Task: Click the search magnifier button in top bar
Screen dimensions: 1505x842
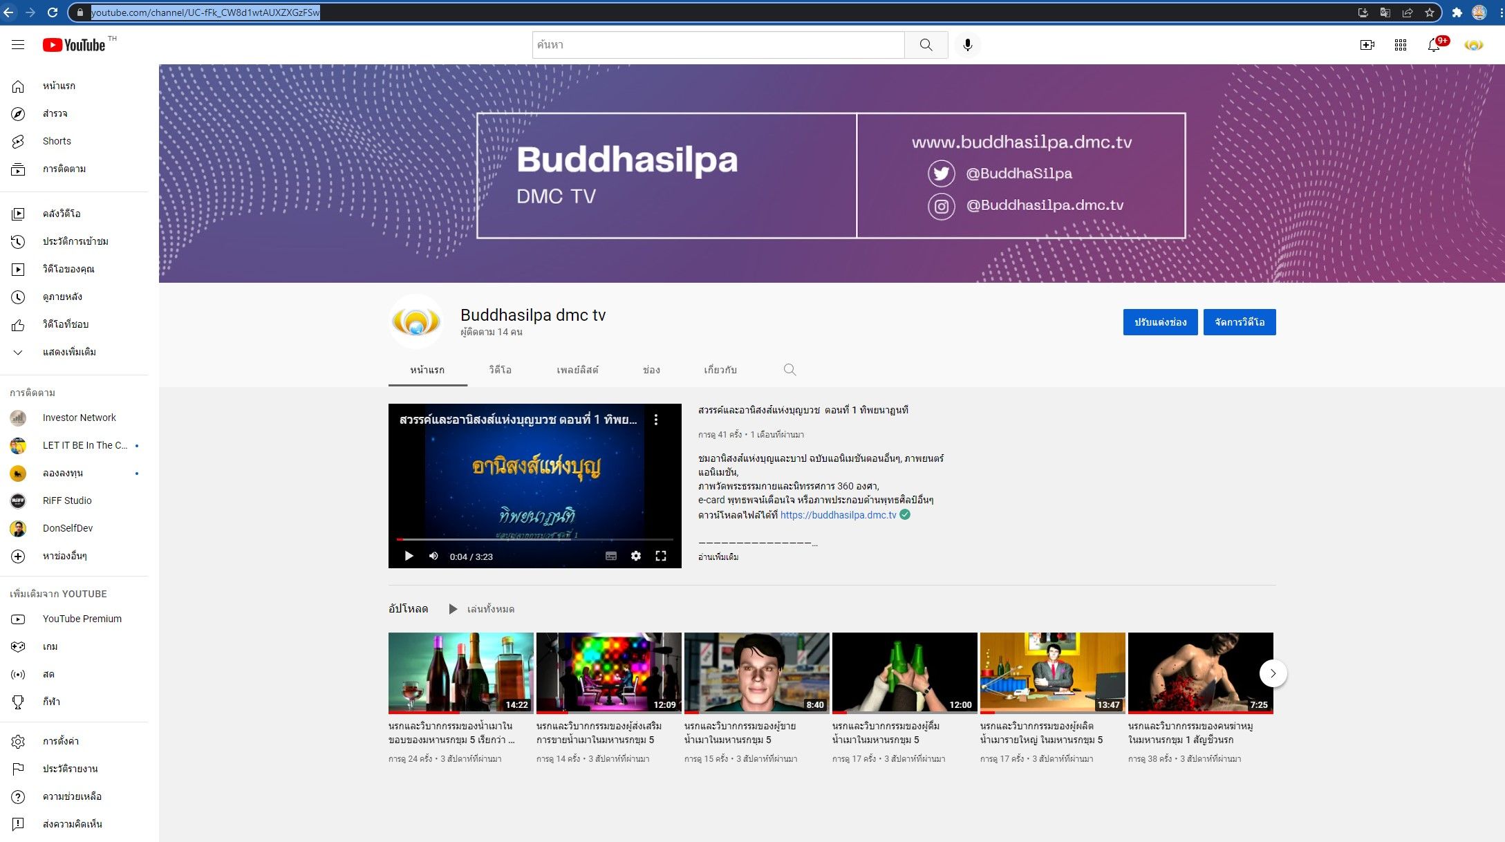Action: point(926,45)
